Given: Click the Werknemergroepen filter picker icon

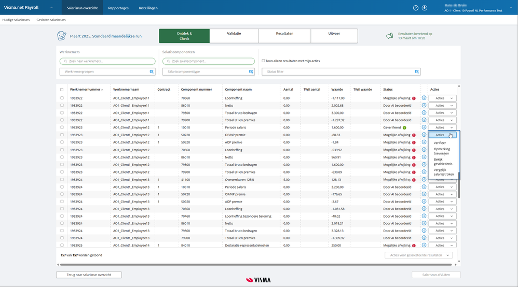Looking at the screenshot, I should click(x=152, y=71).
